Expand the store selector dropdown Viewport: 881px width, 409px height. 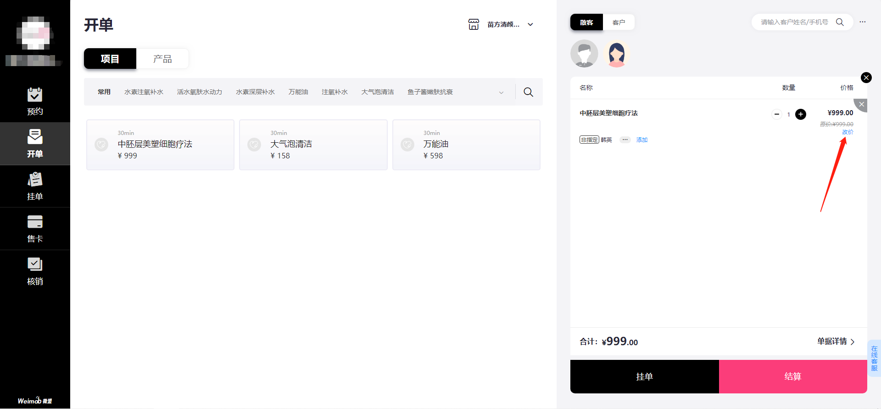pos(530,25)
